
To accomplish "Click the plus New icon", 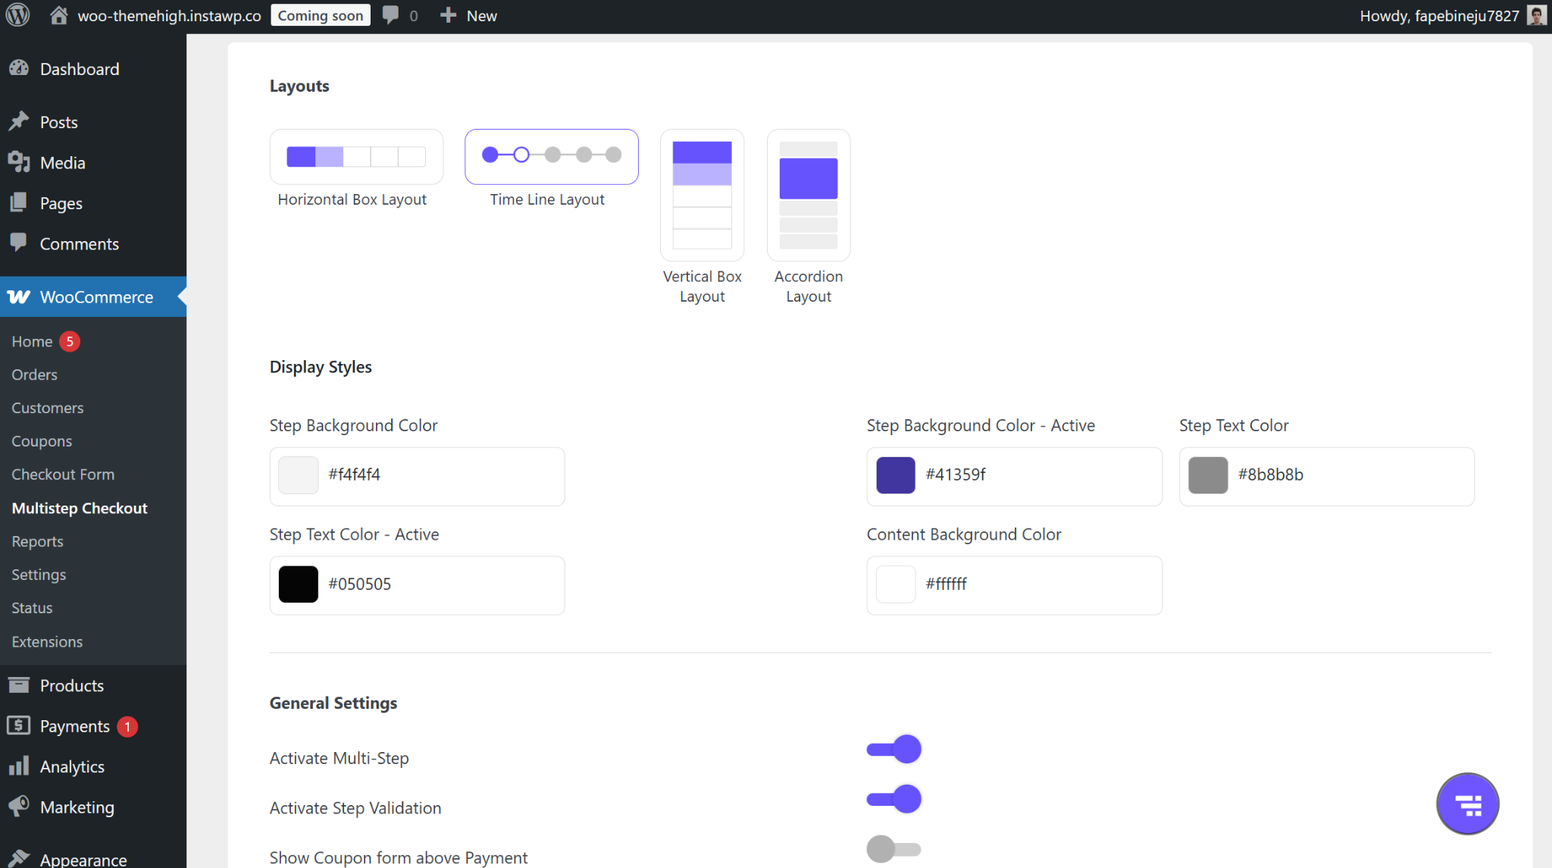I will click(x=448, y=15).
